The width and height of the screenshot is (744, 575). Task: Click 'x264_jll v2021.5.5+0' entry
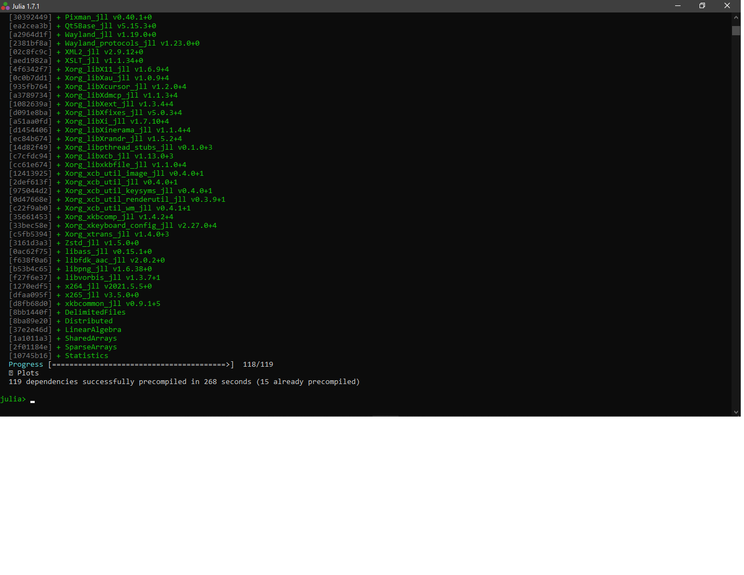(x=108, y=286)
